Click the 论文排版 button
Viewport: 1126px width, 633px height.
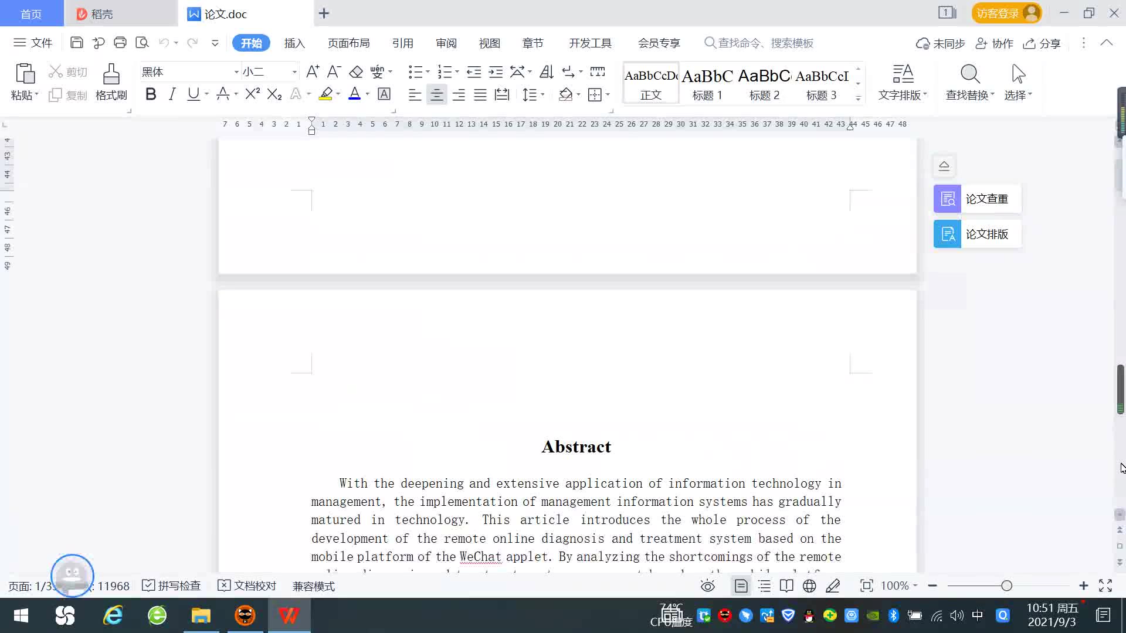[x=978, y=234]
